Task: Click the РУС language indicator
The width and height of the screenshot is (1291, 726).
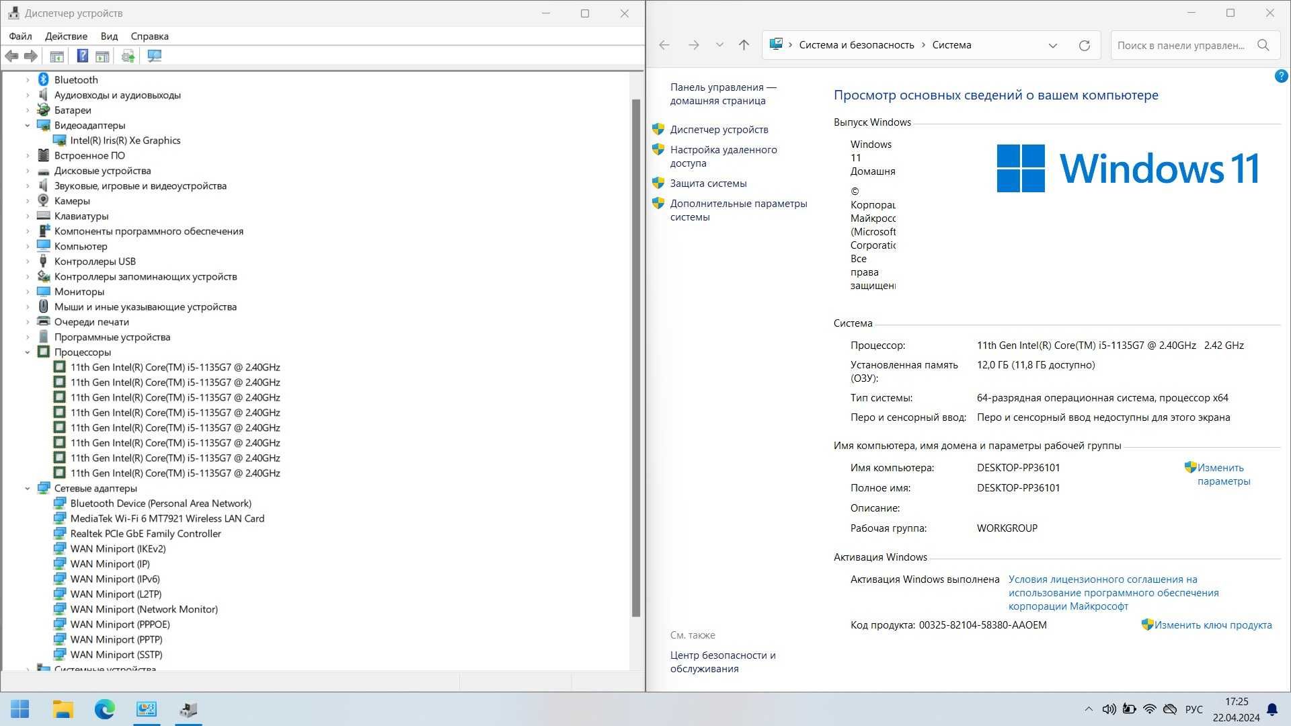Action: [1194, 709]
